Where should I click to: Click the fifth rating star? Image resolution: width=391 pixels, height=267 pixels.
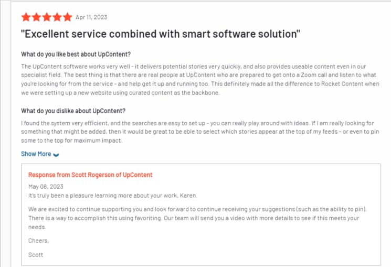[x=67, y=17]
